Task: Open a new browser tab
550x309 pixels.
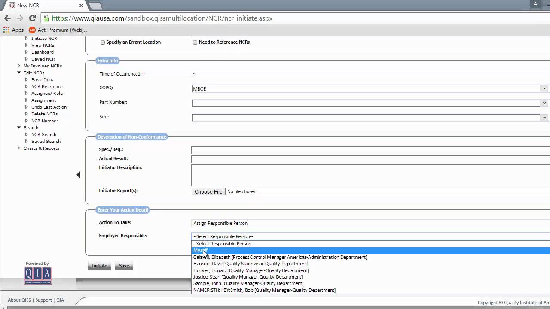Action: 95,6
